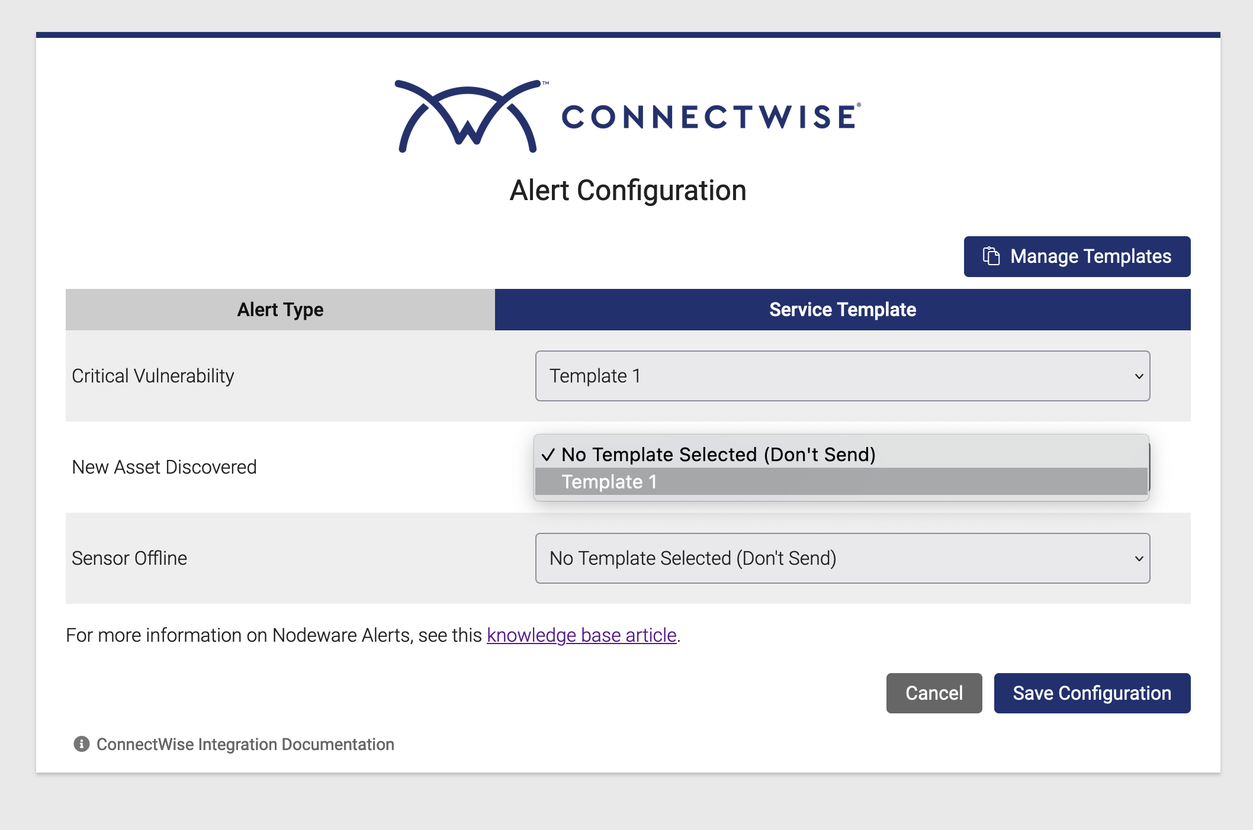Click the Alert Configuration page heading
This screenshot has width=1253, height=830.
[628, 191]
